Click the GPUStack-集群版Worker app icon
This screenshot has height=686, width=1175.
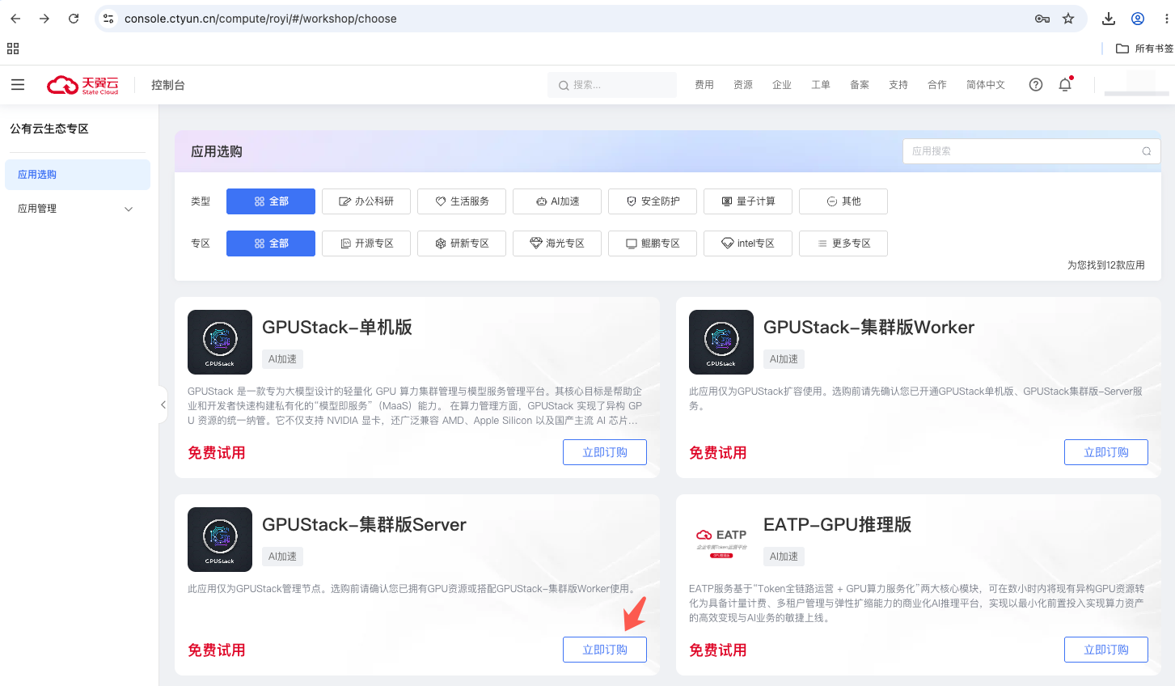click(721, 342)
